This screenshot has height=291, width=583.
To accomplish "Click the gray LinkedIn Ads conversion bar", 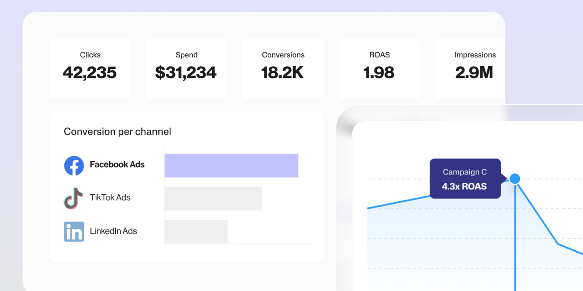I will pyautogui.click(x=196, y=232).
